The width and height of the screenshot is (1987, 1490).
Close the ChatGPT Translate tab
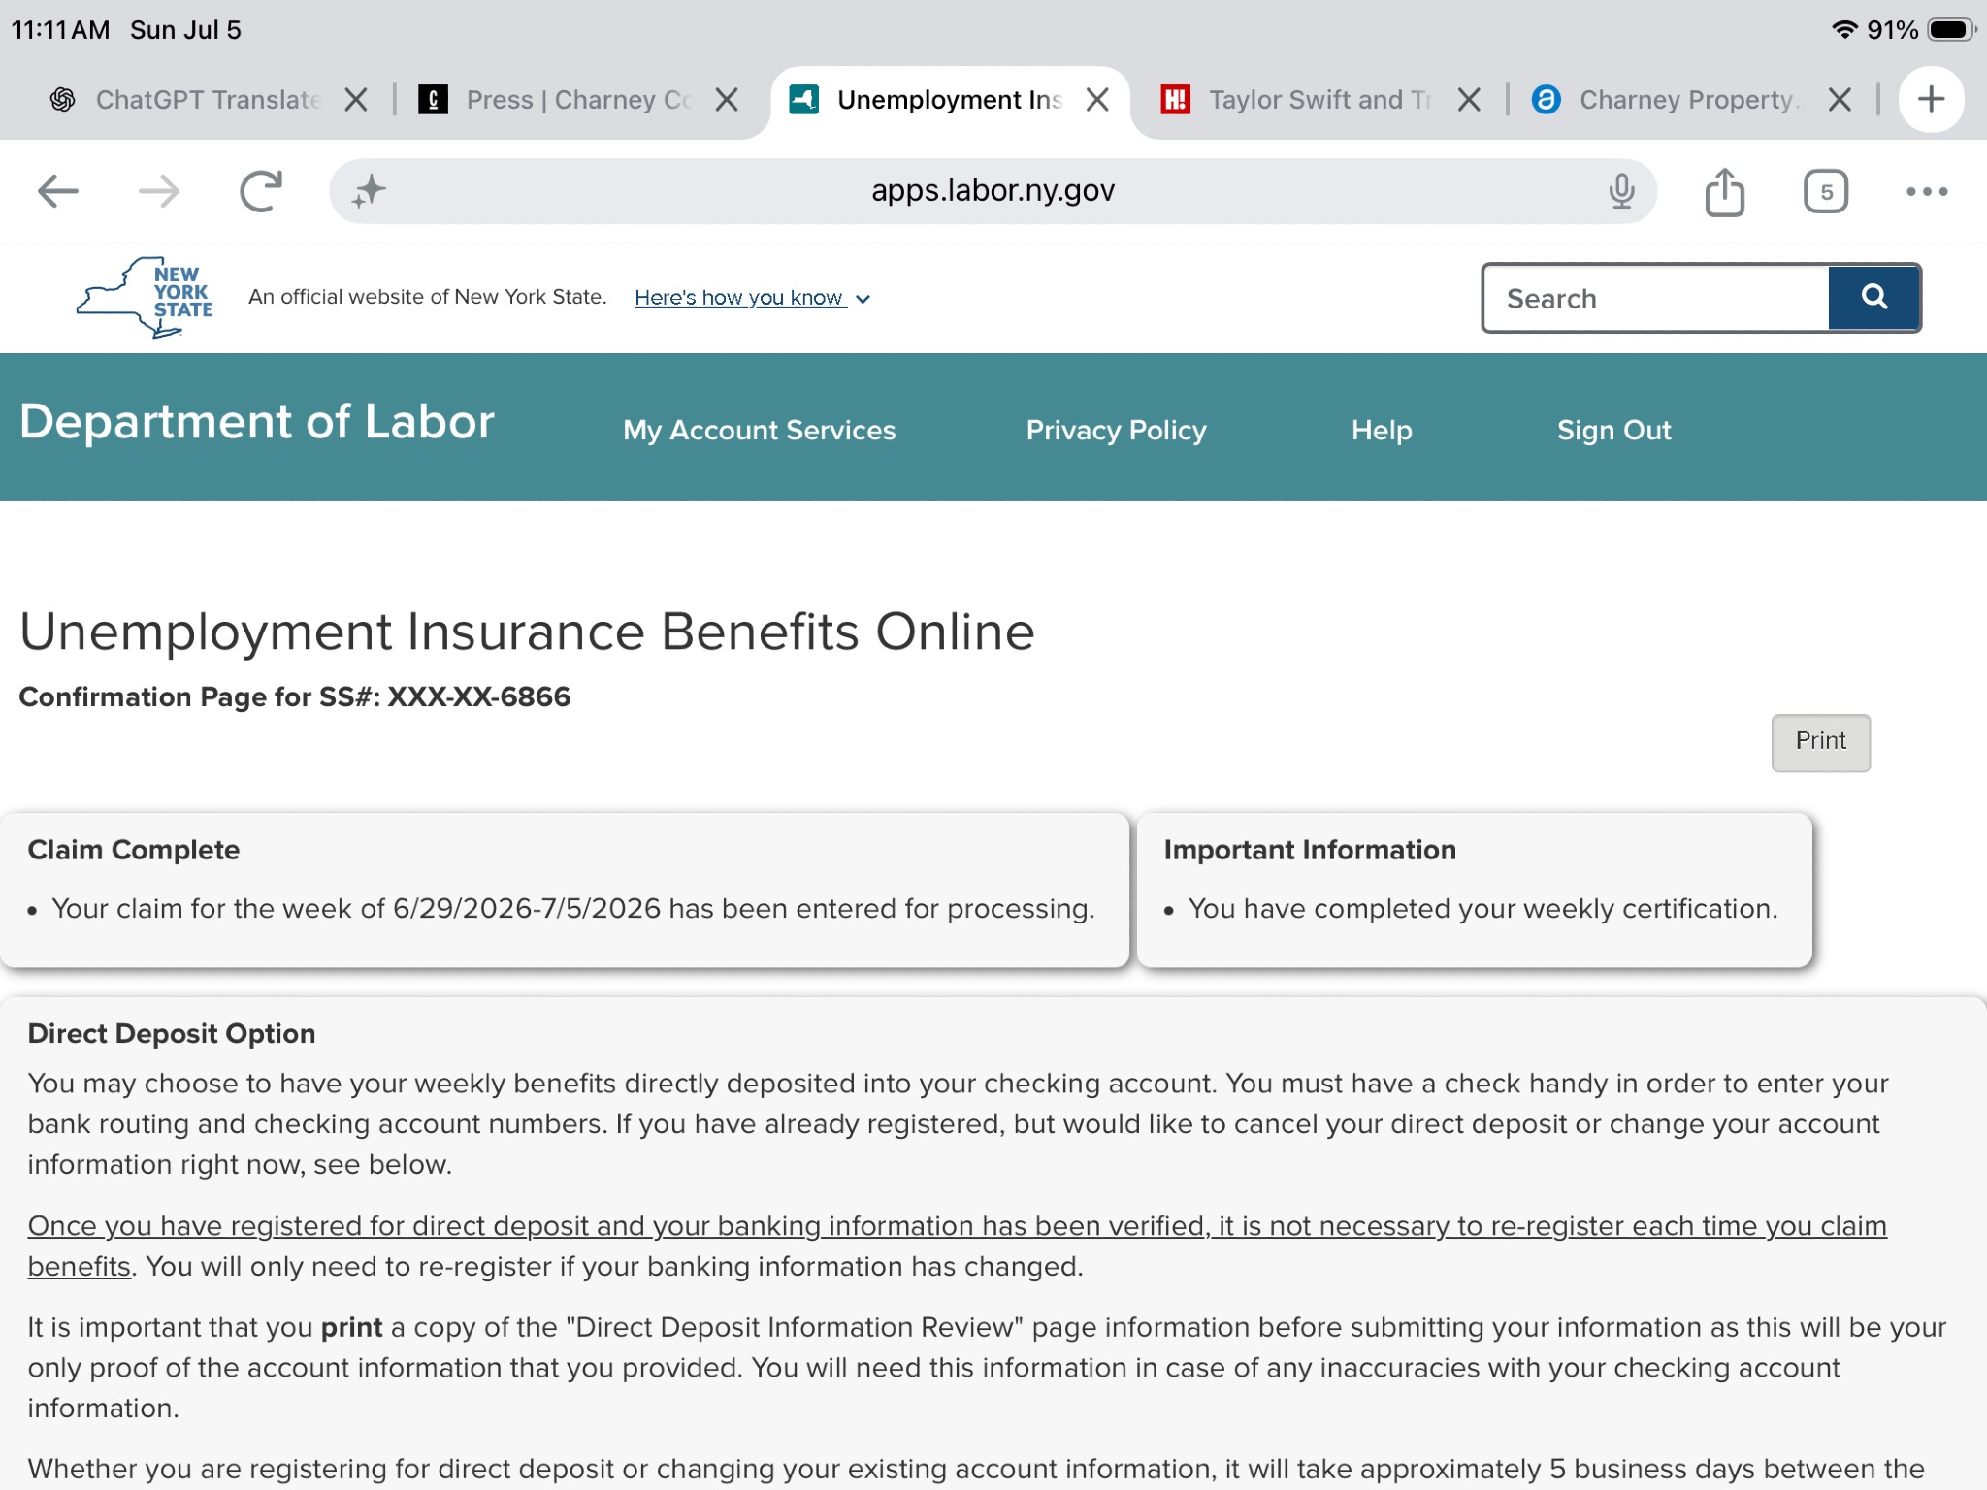pos(356,100)
